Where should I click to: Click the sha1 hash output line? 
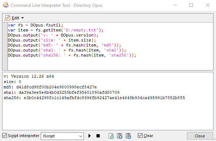(62, 92)
